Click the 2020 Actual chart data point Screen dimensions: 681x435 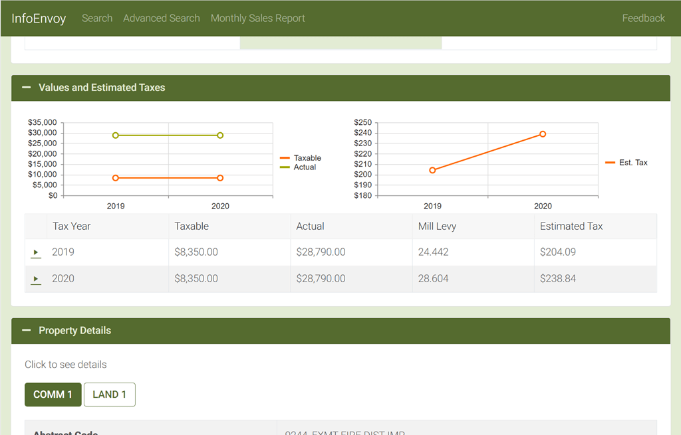(220, 135)
